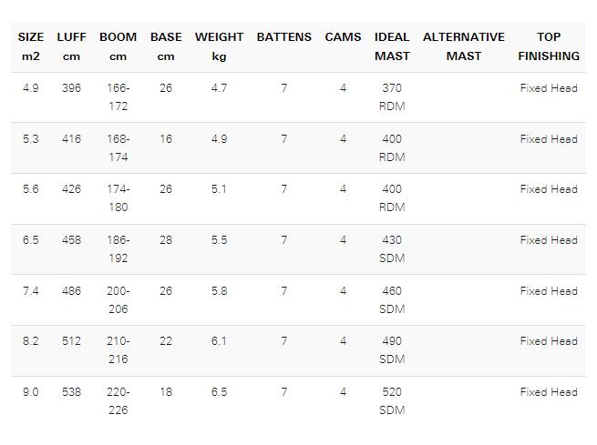Select the WEIGHT kg column header
597x445 pixels.
tap(220, 46)
